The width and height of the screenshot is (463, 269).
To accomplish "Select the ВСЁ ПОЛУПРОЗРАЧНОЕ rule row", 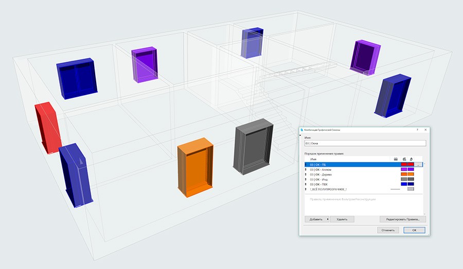I will (364, 189).
